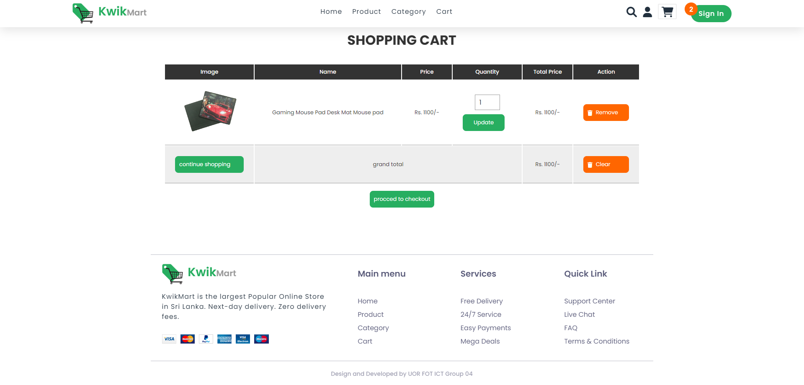804x385 pixels.
Task: Select the quantity input field
Action: [x=487, y=102]
